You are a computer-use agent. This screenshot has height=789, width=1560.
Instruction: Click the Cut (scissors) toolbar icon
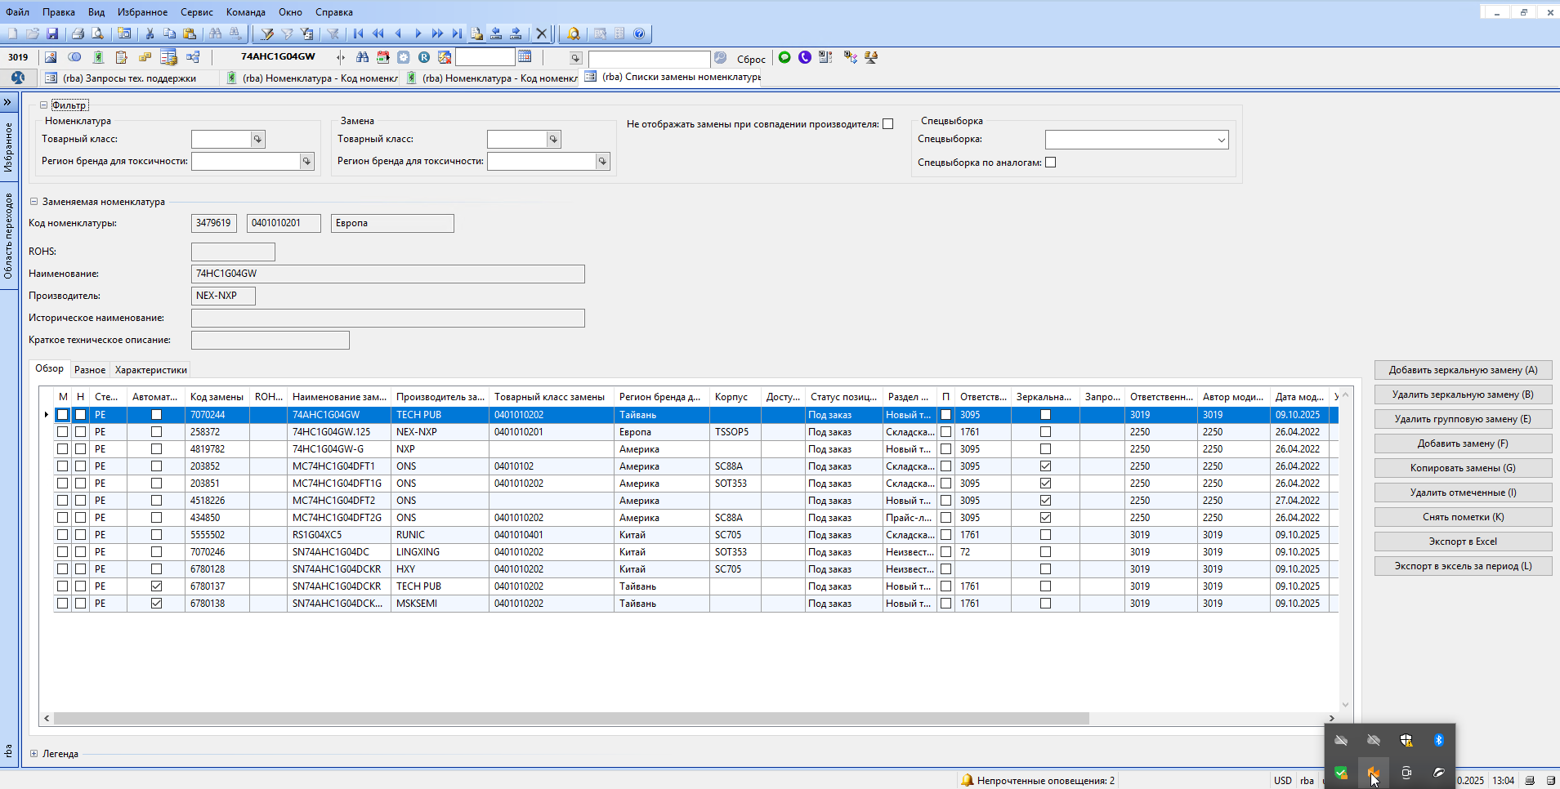point(150,33)
